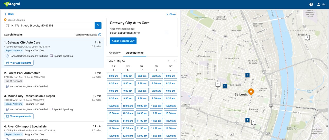Pick Thursday 9:00 am appointment slot
This screenshot has height=140, width=329.
click(142, 91)
